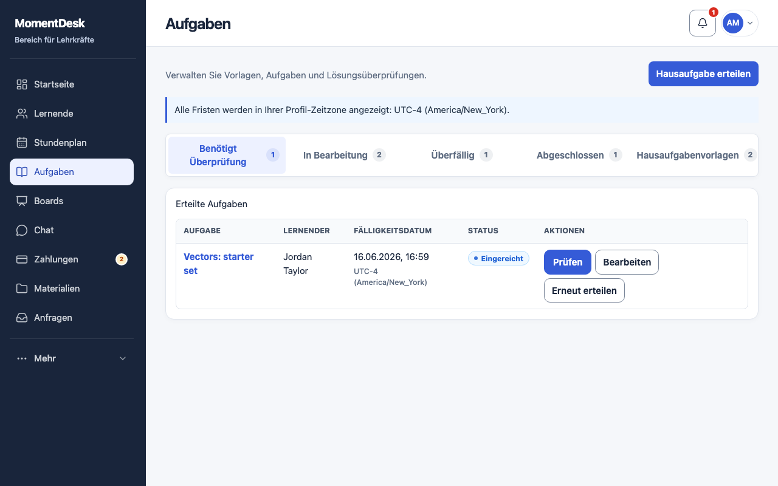Screen dimensions: 778x486
Task: Click the Startseite dashboard icon
Action: (22, 84)
